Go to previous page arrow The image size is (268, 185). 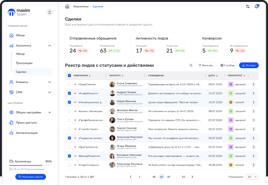(x=131, y=177)
